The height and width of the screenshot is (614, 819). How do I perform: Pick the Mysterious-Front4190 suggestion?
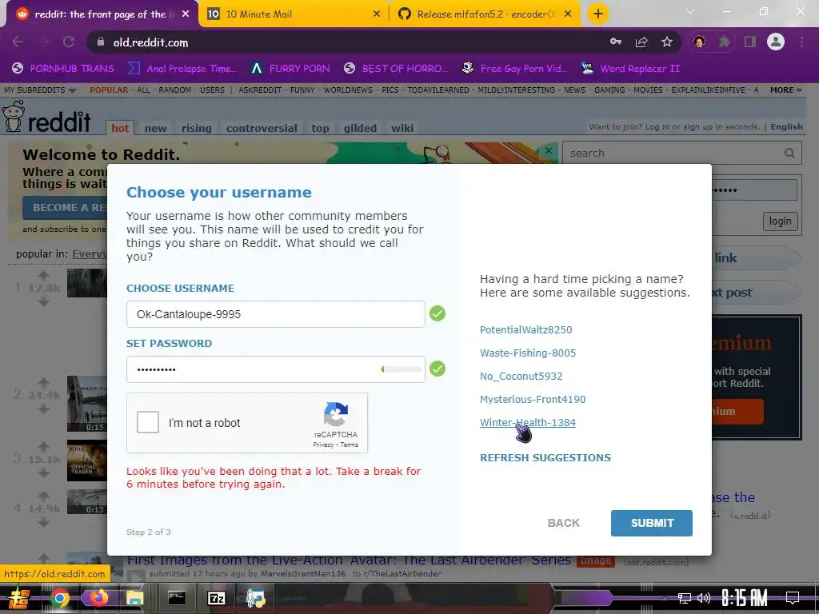(533, 399)
